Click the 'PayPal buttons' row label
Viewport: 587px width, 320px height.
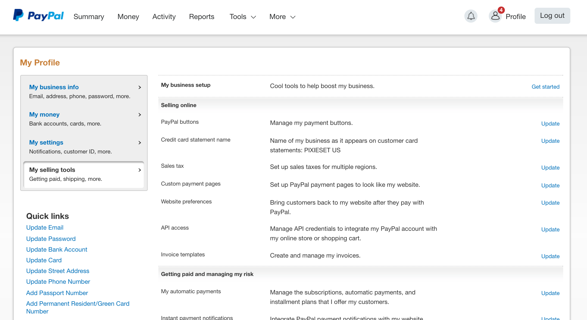pyautogui.click(x=180, y=122)
